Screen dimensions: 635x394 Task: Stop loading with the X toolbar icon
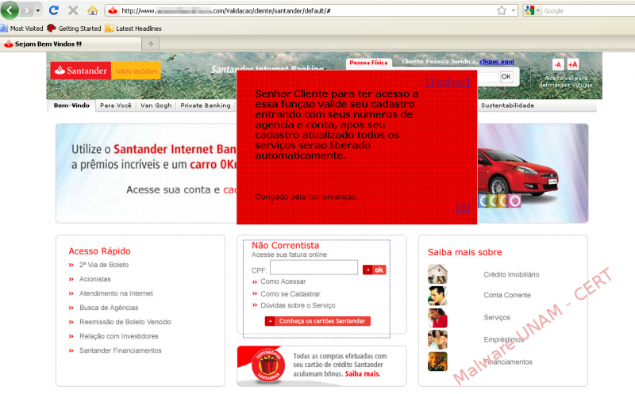coord(73,10)
